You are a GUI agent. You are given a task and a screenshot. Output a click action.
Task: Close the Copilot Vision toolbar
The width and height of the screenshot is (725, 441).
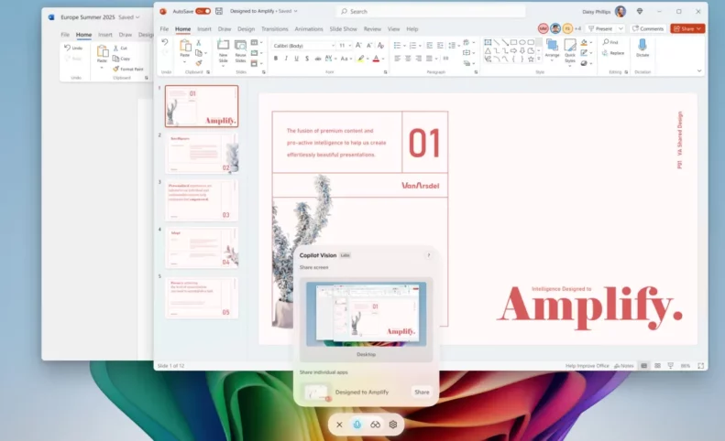click(339, 425)
